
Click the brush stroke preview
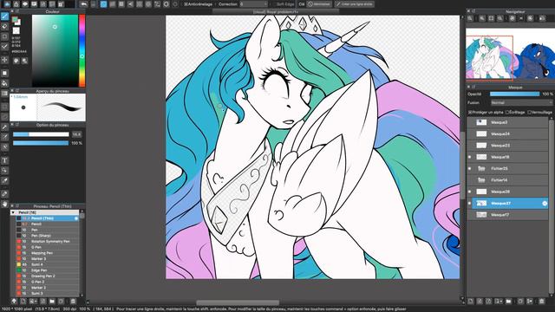[x=61, y=107]
